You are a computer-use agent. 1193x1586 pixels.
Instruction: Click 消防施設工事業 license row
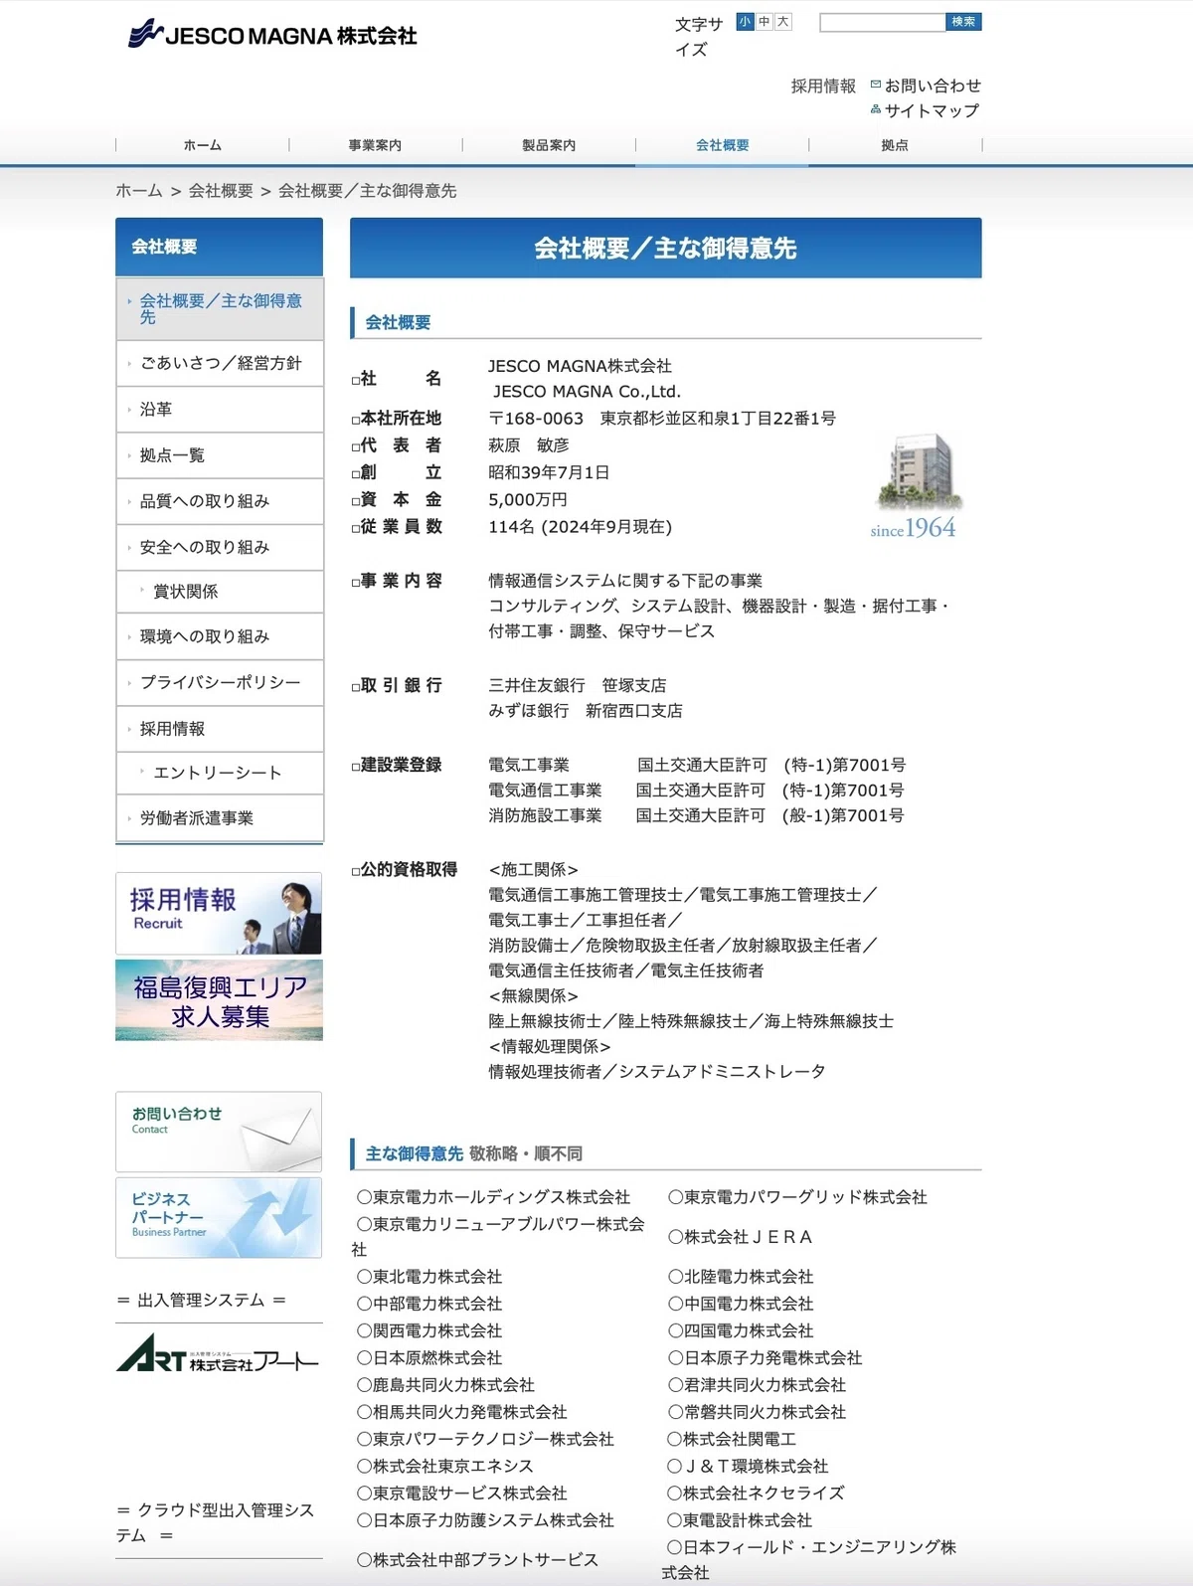696,815
